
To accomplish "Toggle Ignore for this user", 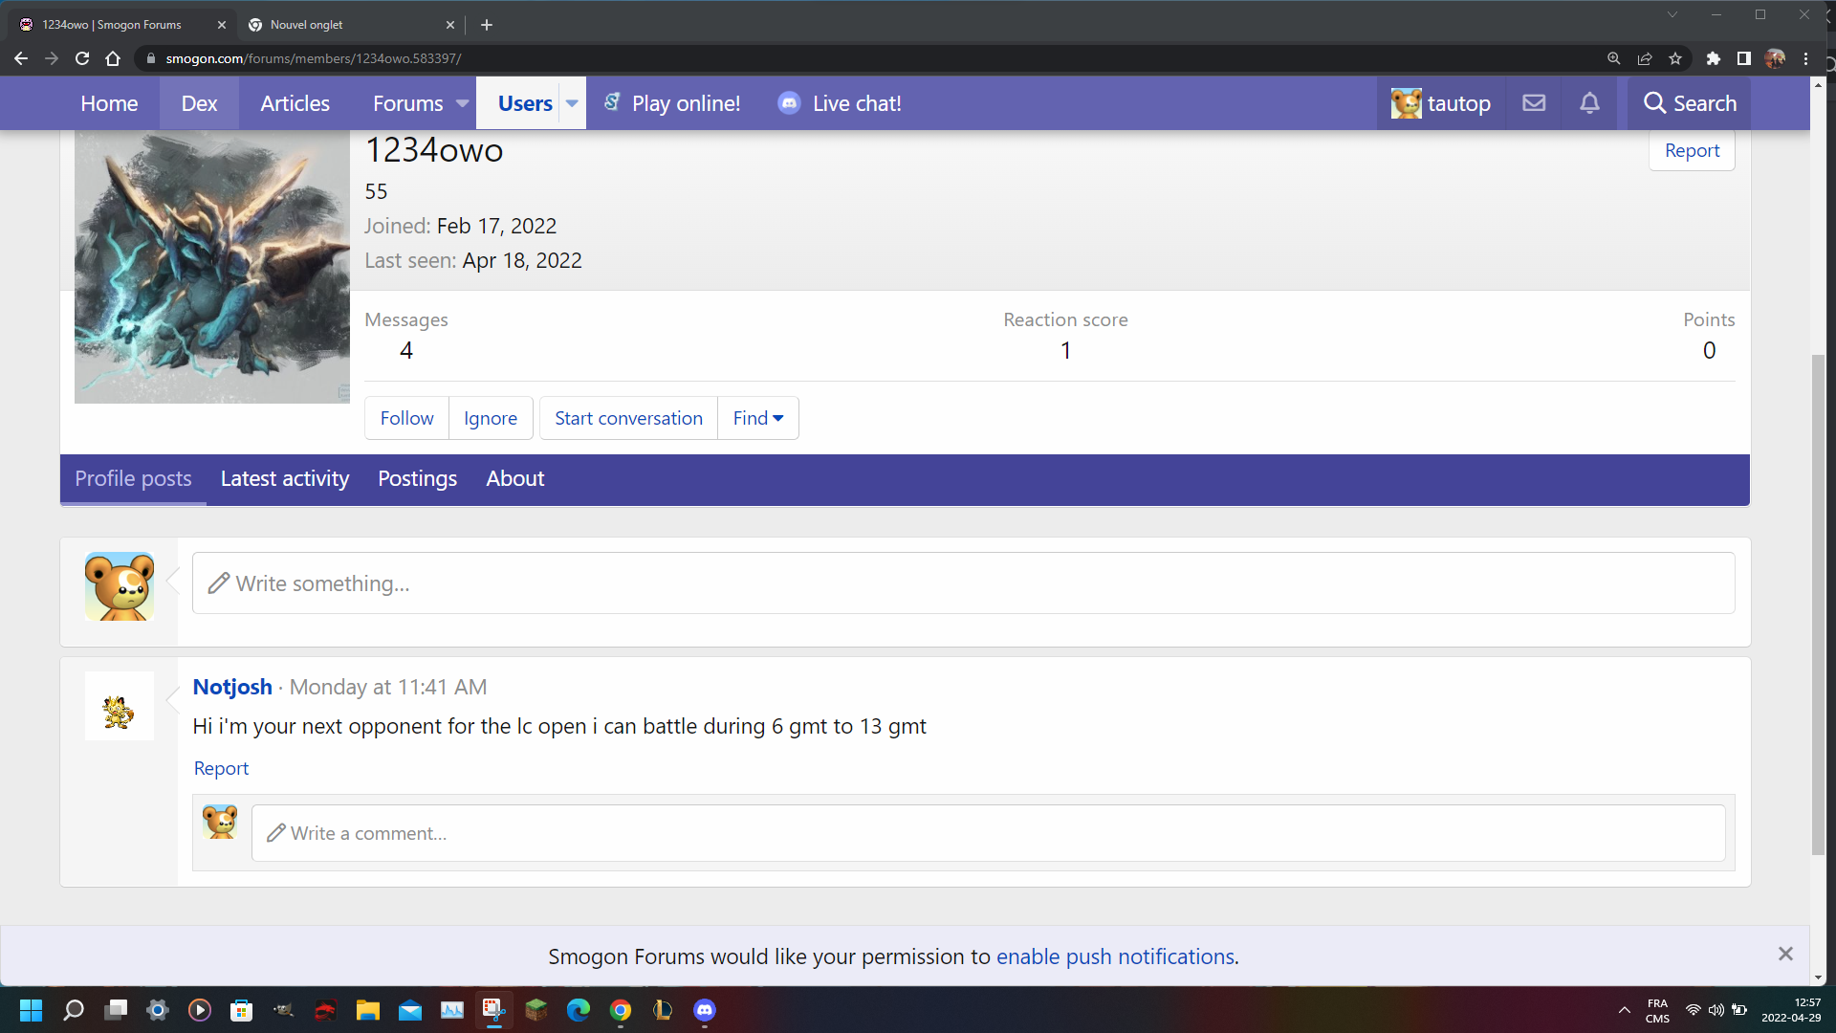I will 491,418.
